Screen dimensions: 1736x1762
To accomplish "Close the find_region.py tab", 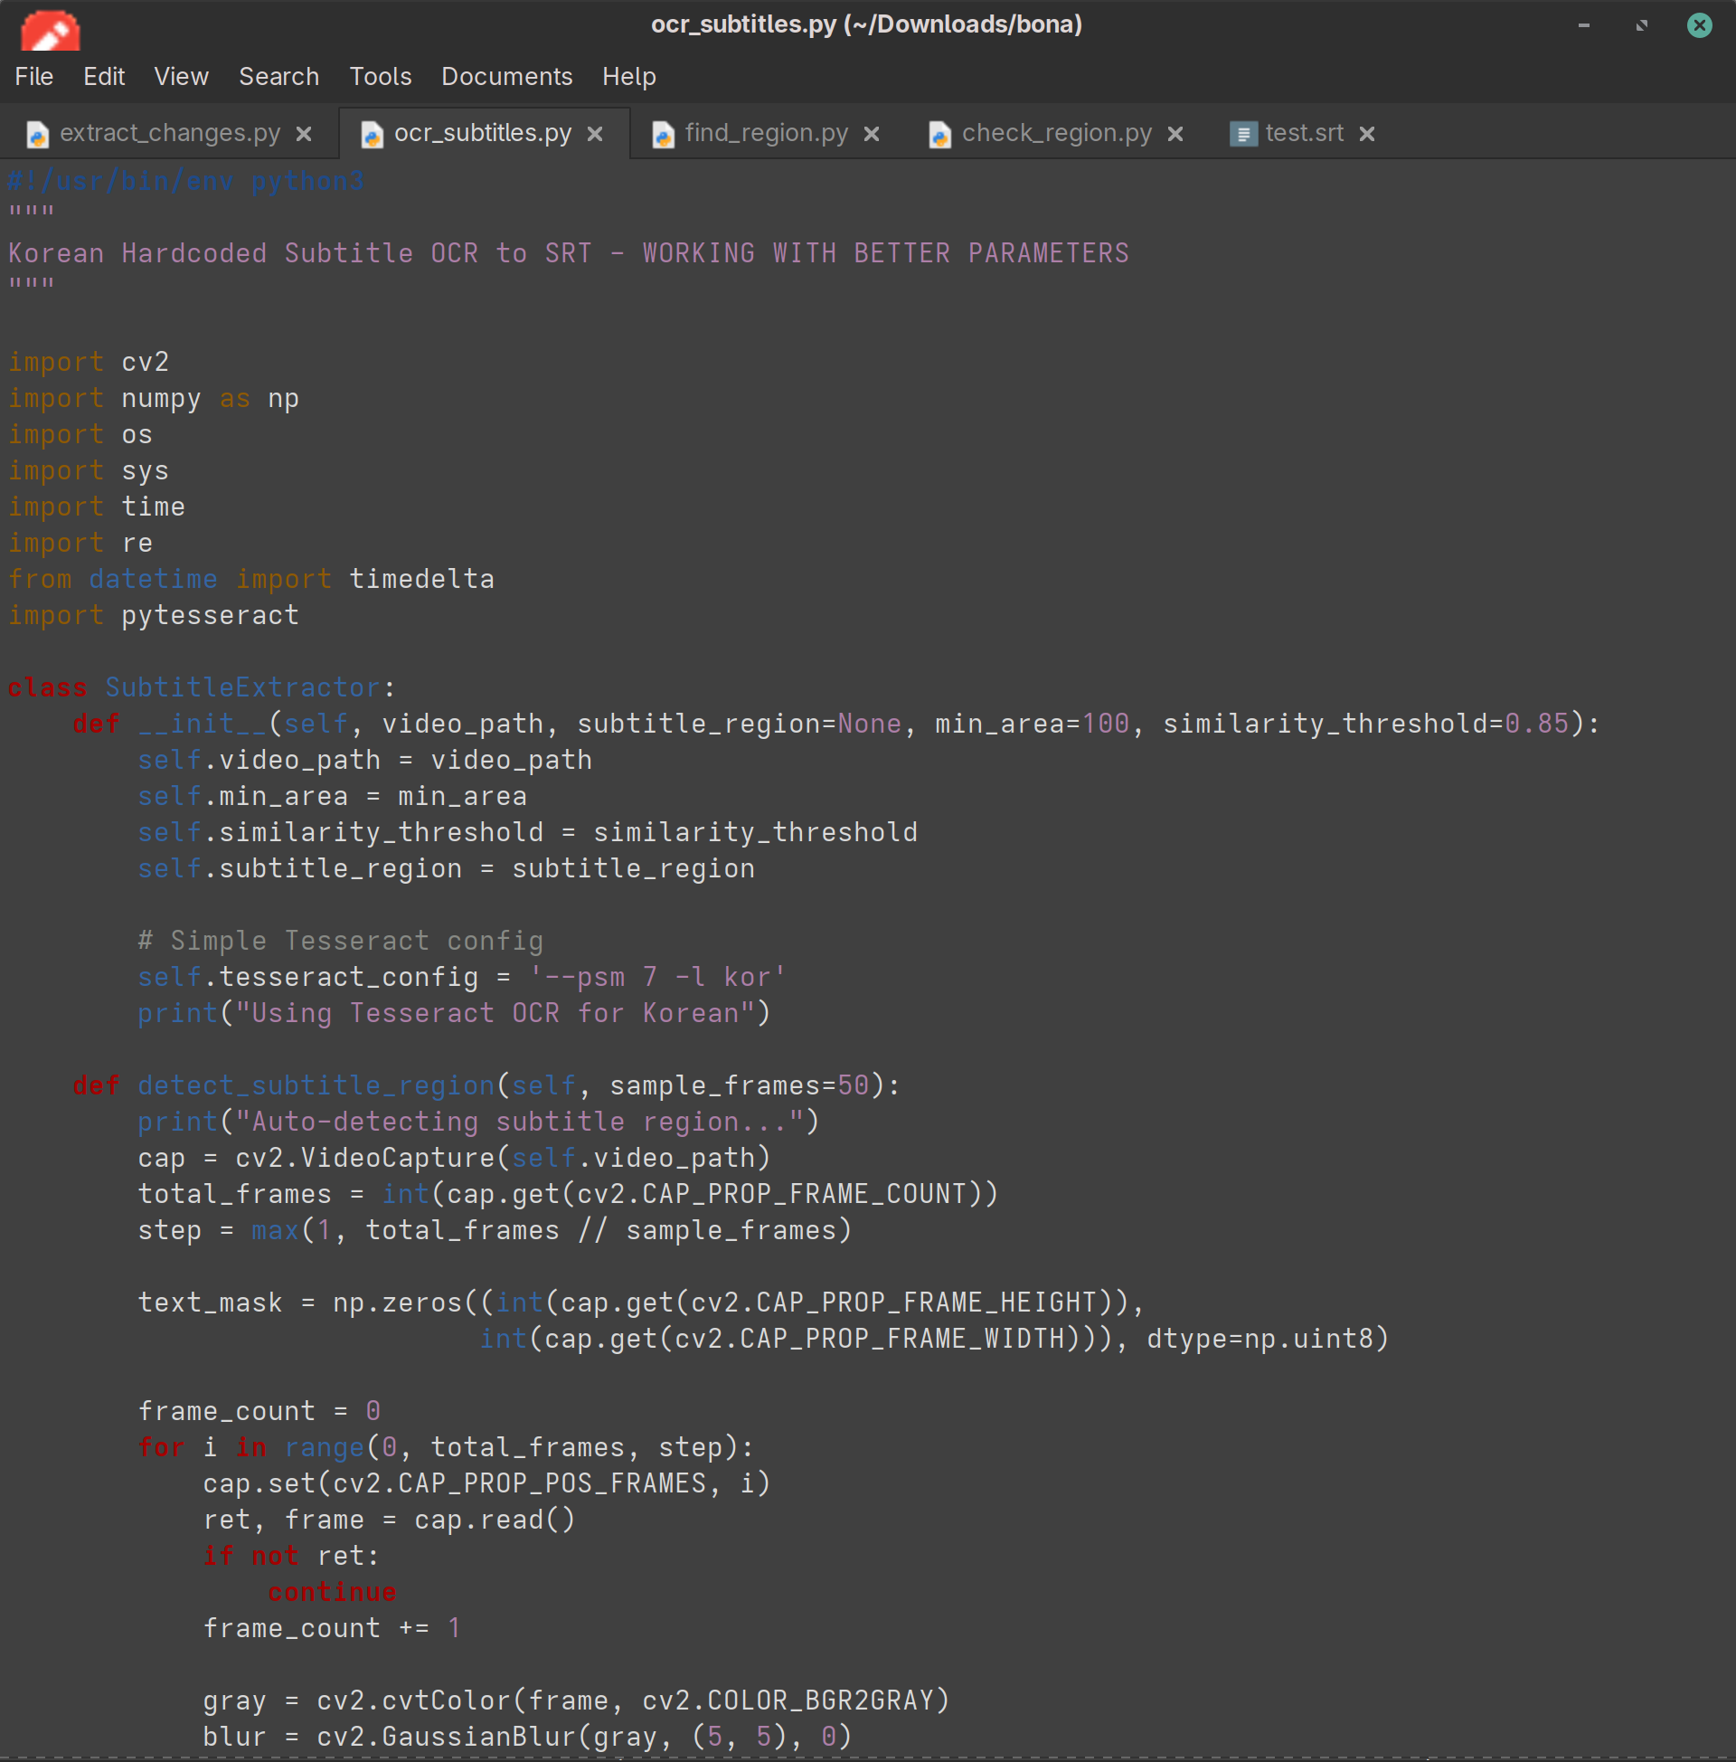I will click(x=872, y=134).
